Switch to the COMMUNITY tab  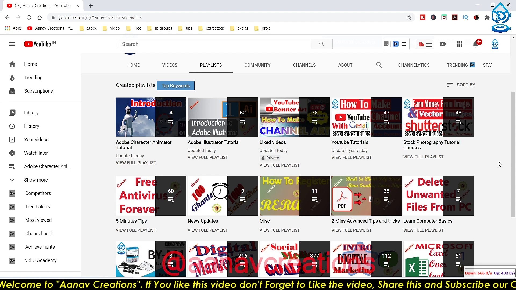coord(257,65)
